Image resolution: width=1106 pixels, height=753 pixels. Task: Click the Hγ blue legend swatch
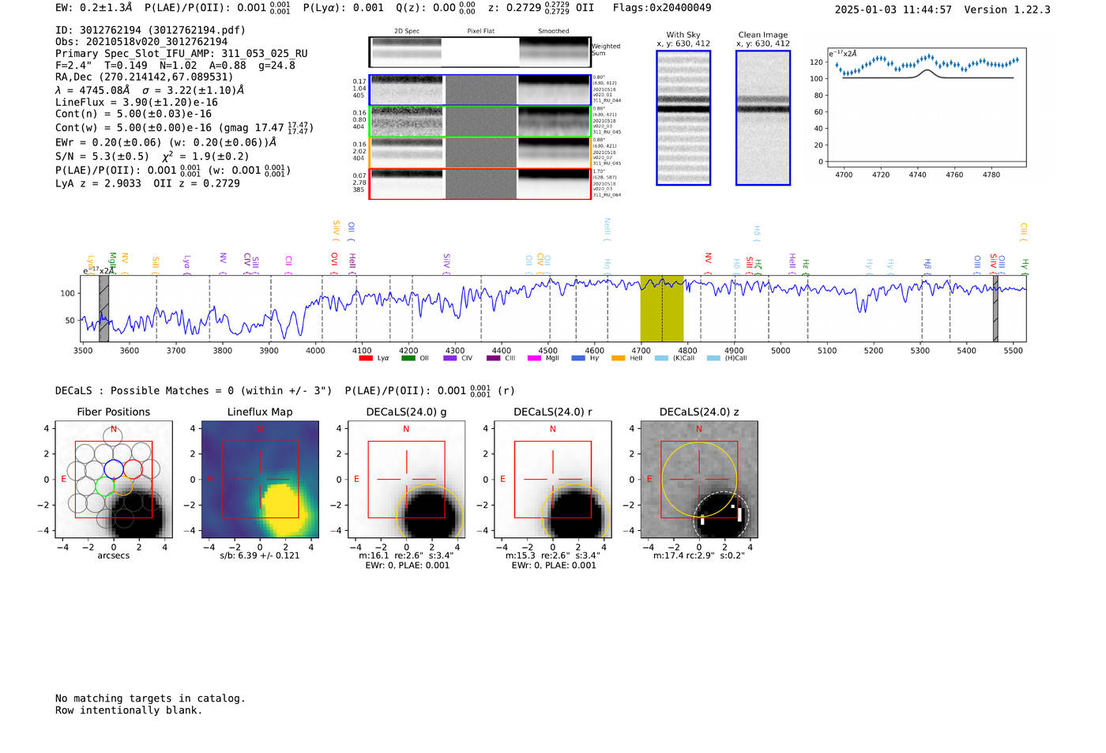click(578, 358)
